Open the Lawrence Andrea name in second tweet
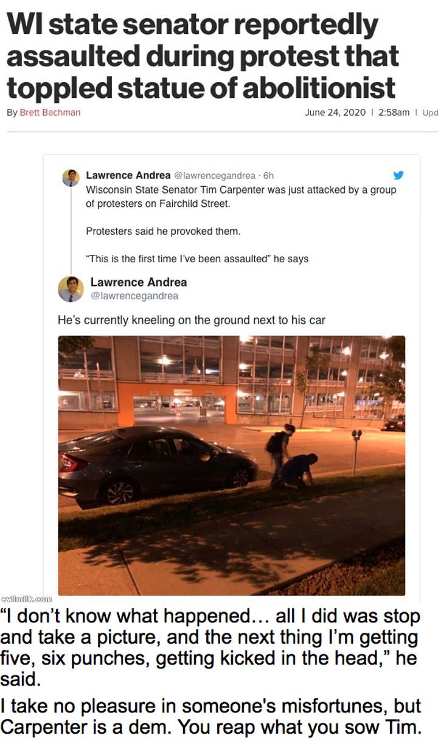This screenshot has height=741, width=438. [x=139, y=282]
